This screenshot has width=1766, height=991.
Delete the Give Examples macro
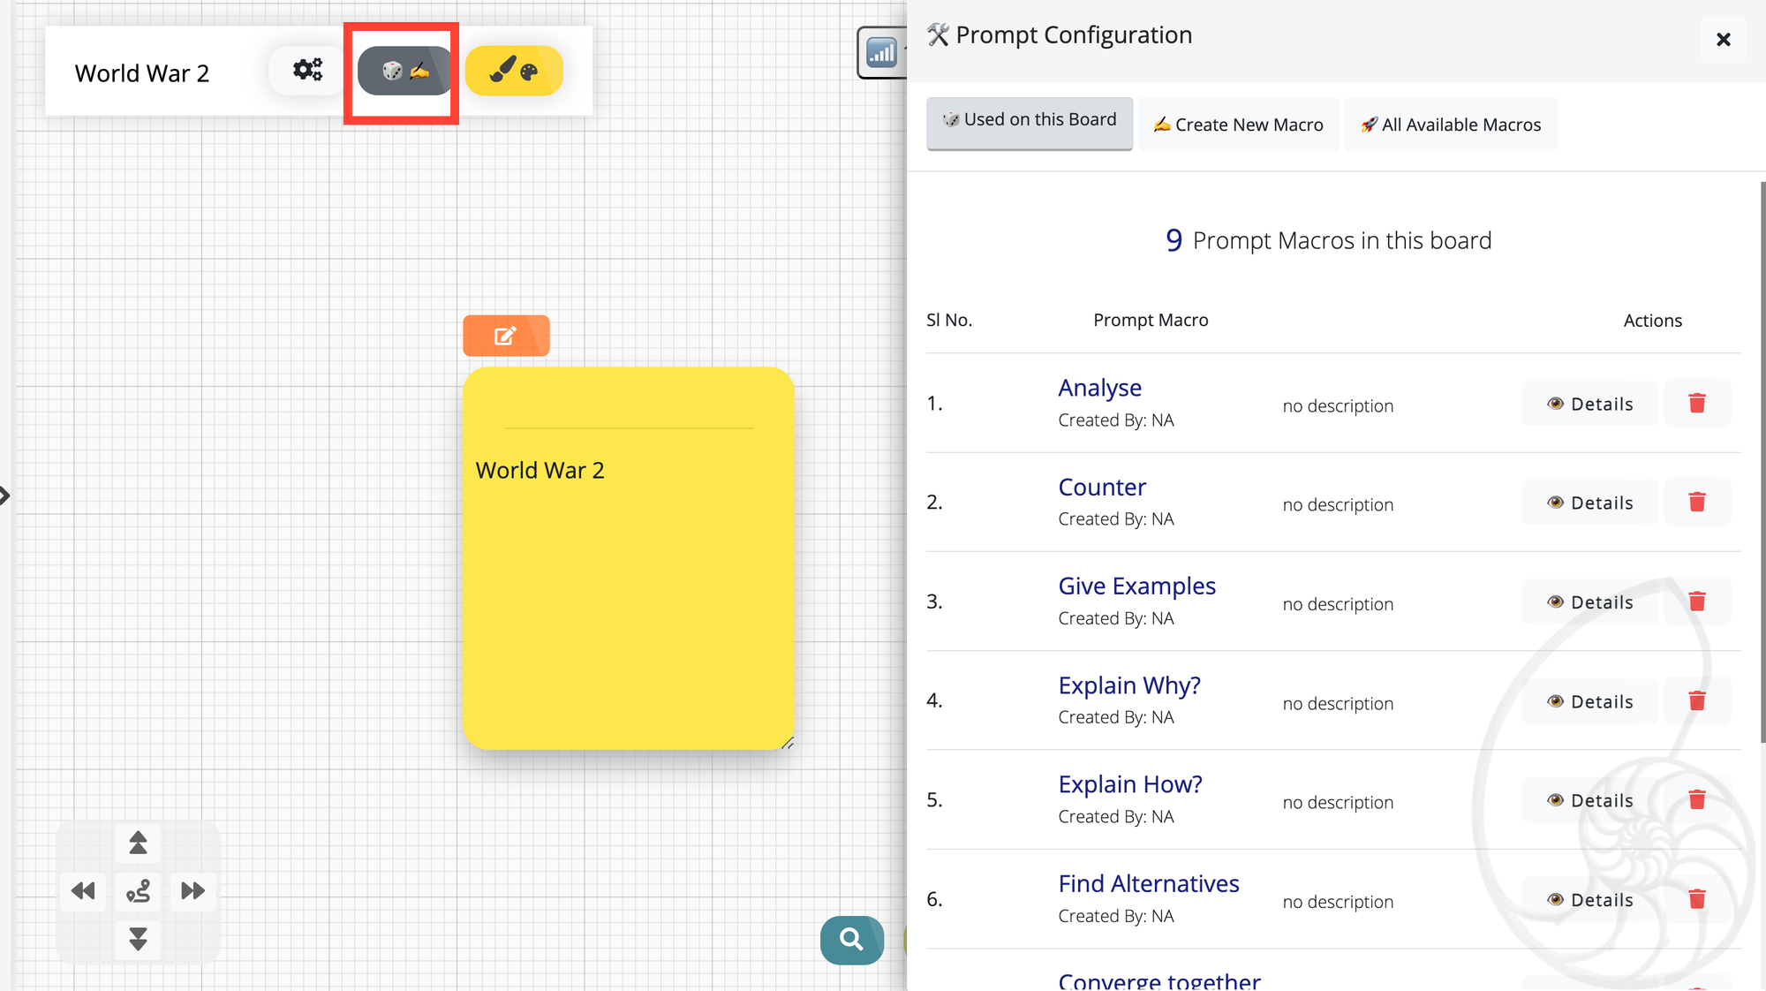(1697, 602)
